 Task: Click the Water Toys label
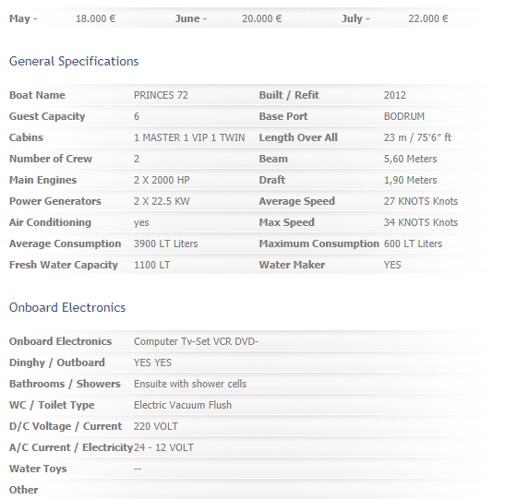coord(38,469)
